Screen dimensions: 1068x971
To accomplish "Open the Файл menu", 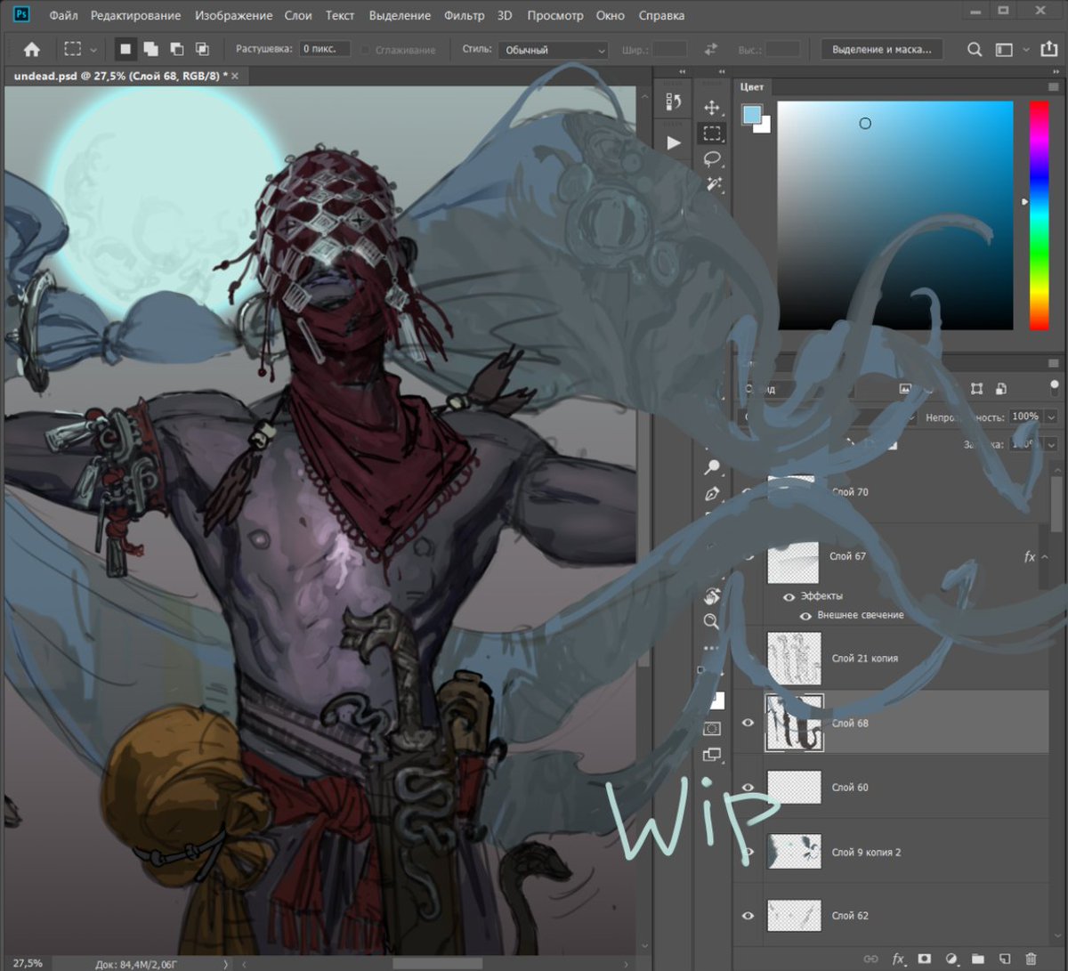I will [63, 15].
